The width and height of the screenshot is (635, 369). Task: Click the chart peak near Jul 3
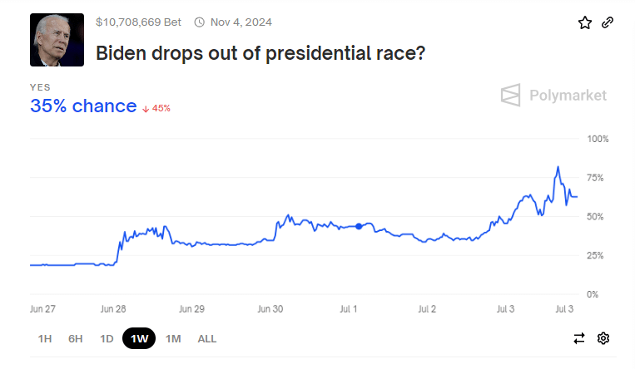point(558,168)
